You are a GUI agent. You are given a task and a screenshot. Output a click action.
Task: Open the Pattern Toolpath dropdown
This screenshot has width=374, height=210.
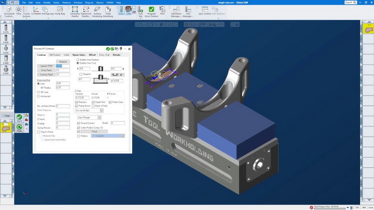[107, 135]
